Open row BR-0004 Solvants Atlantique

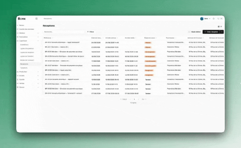coord(62,79)
